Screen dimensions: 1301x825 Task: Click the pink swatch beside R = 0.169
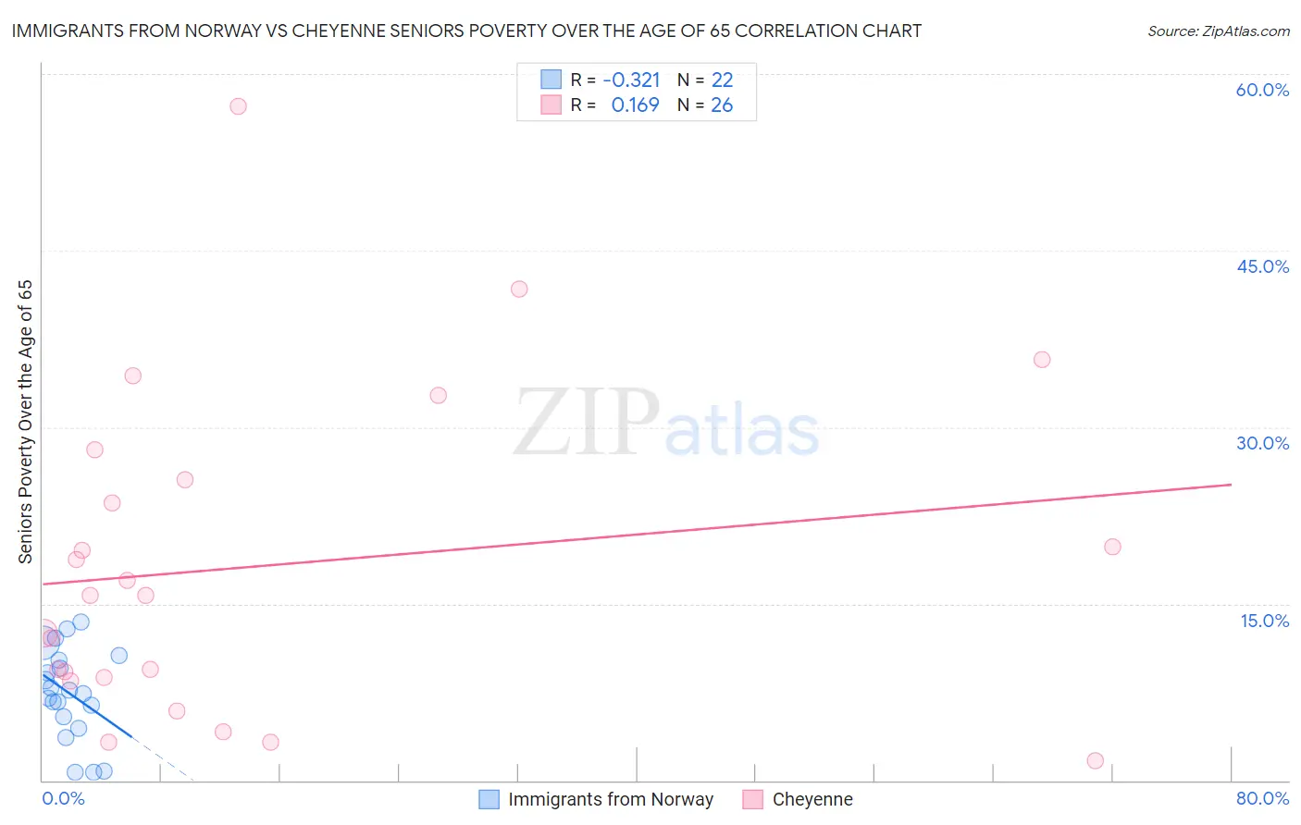[x=551, y=105]
